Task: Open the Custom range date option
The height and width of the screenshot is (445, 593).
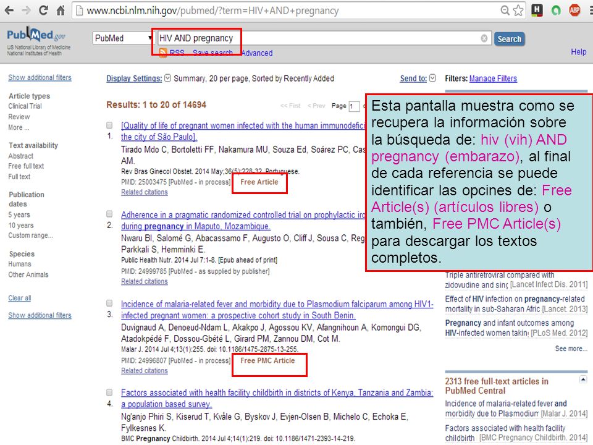Action: point(31,235)
